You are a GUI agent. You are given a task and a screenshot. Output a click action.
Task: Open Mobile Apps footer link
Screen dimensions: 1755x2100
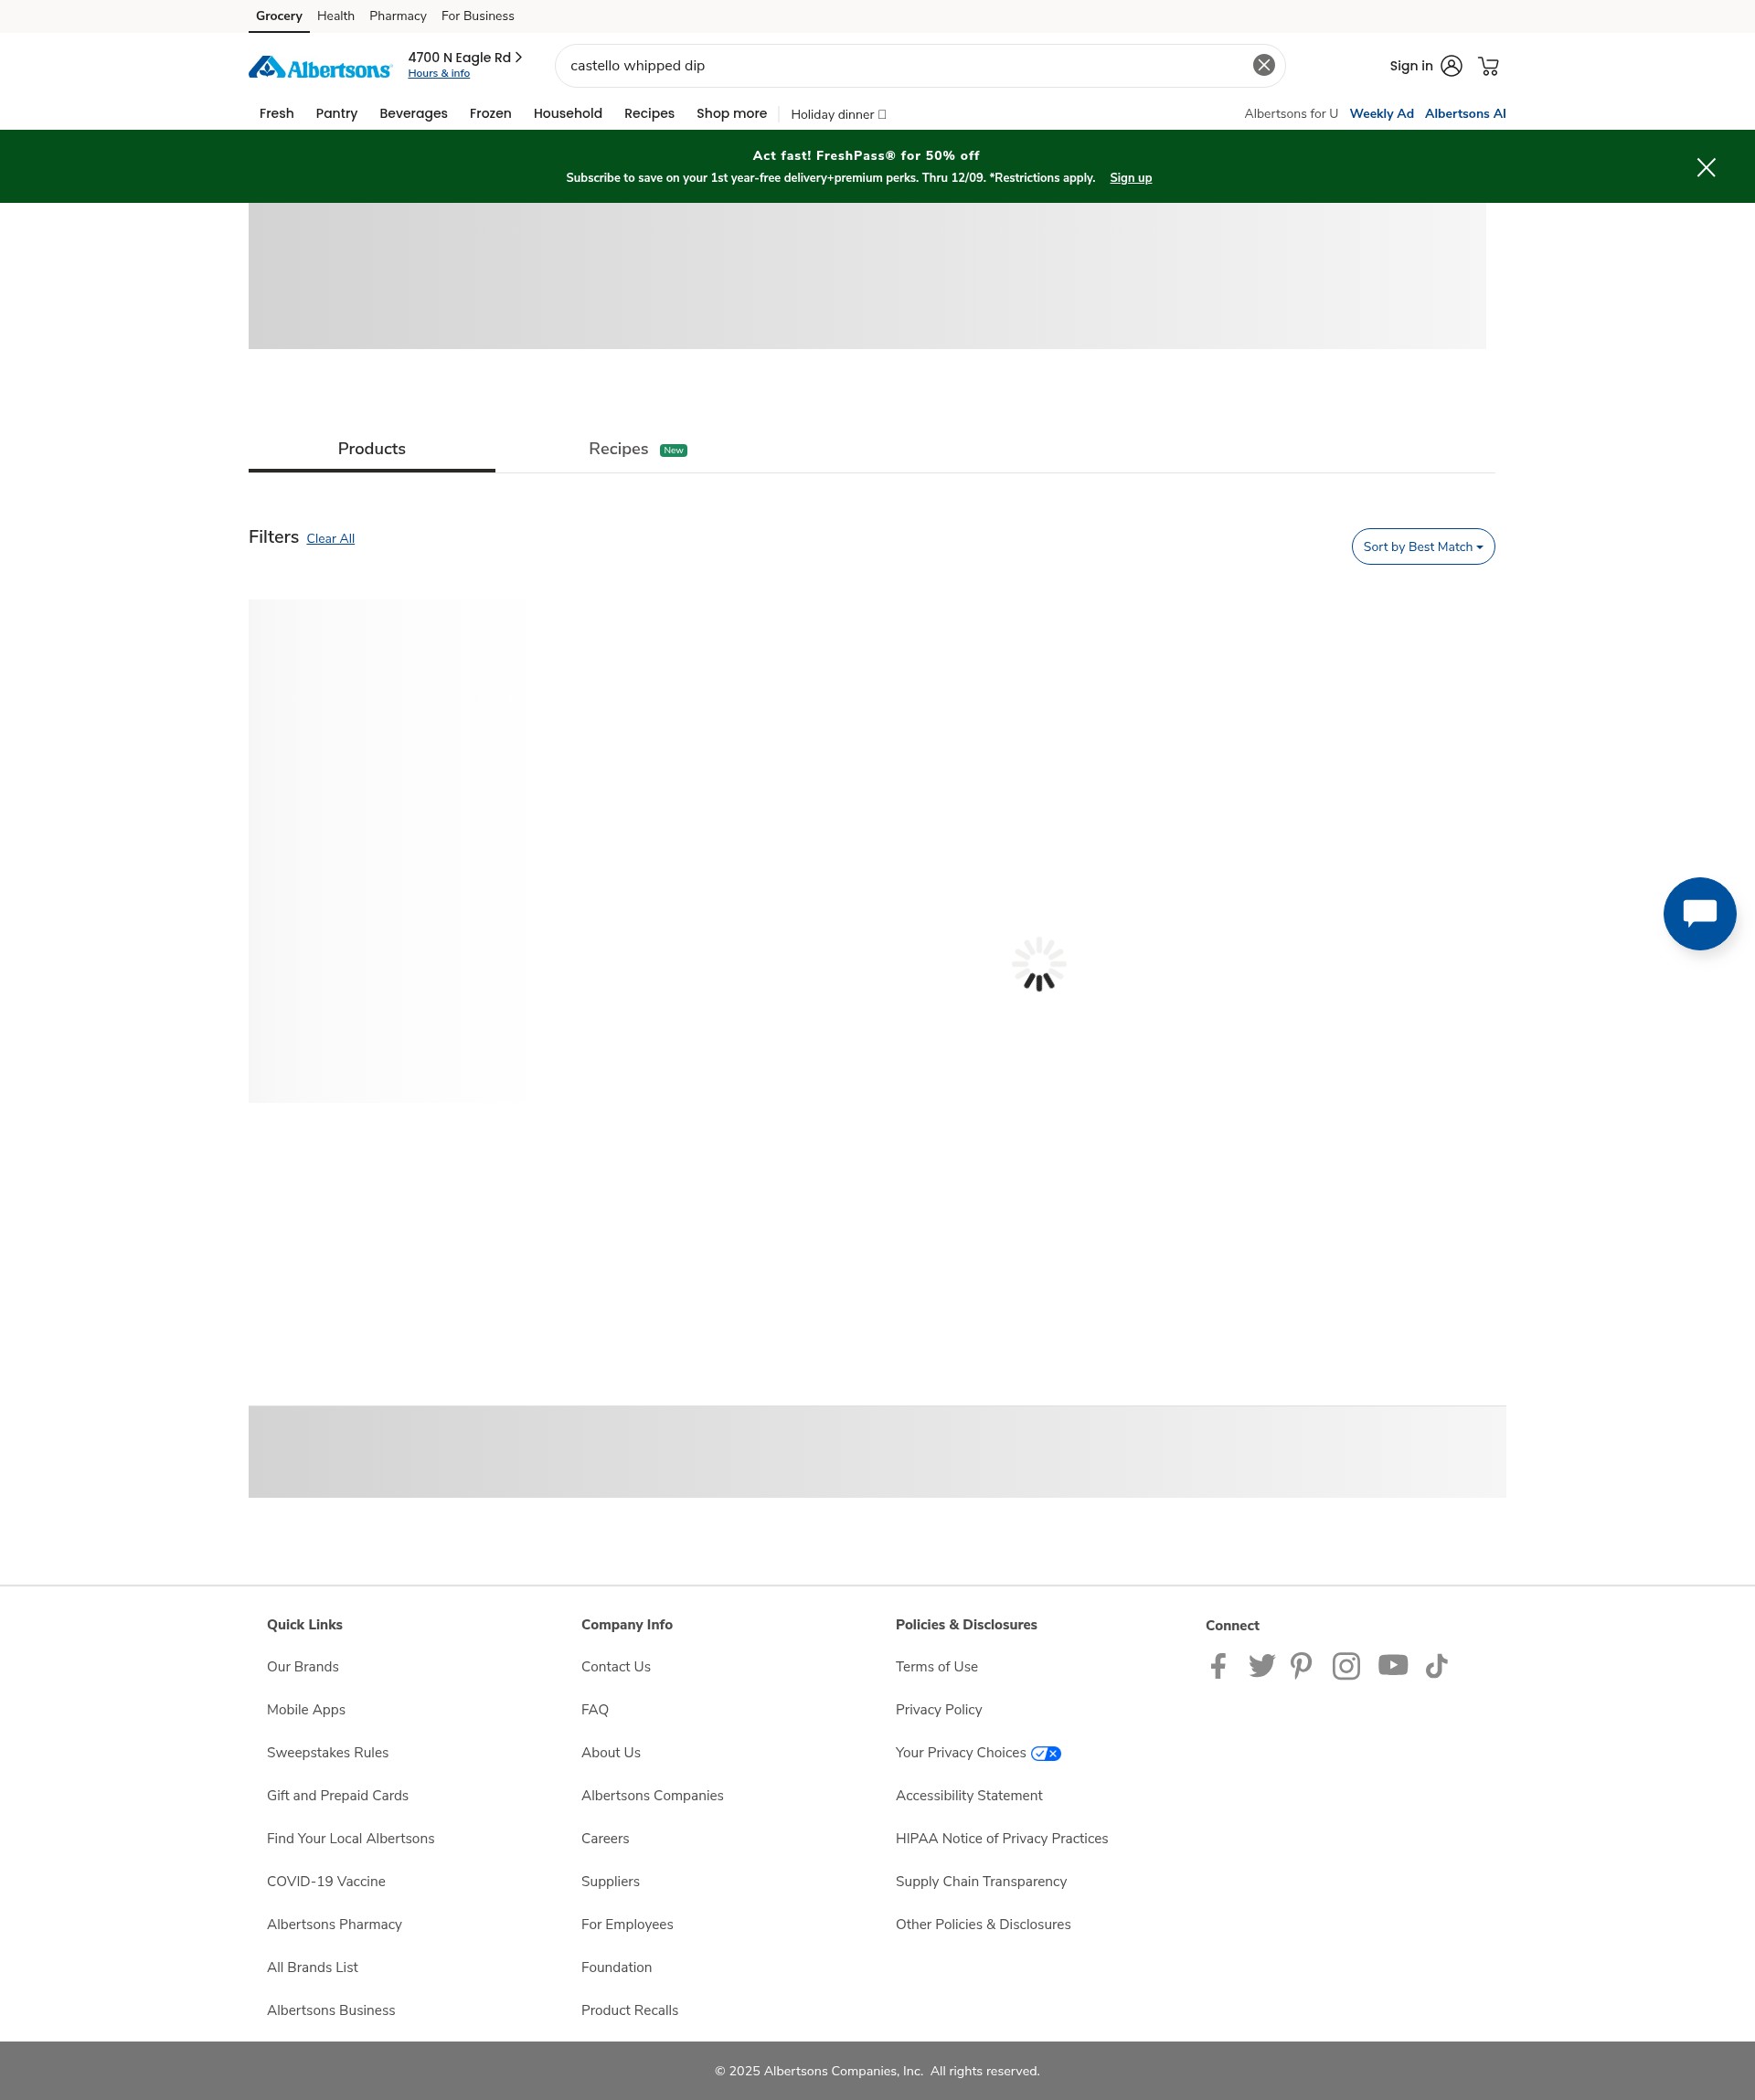305,1709
